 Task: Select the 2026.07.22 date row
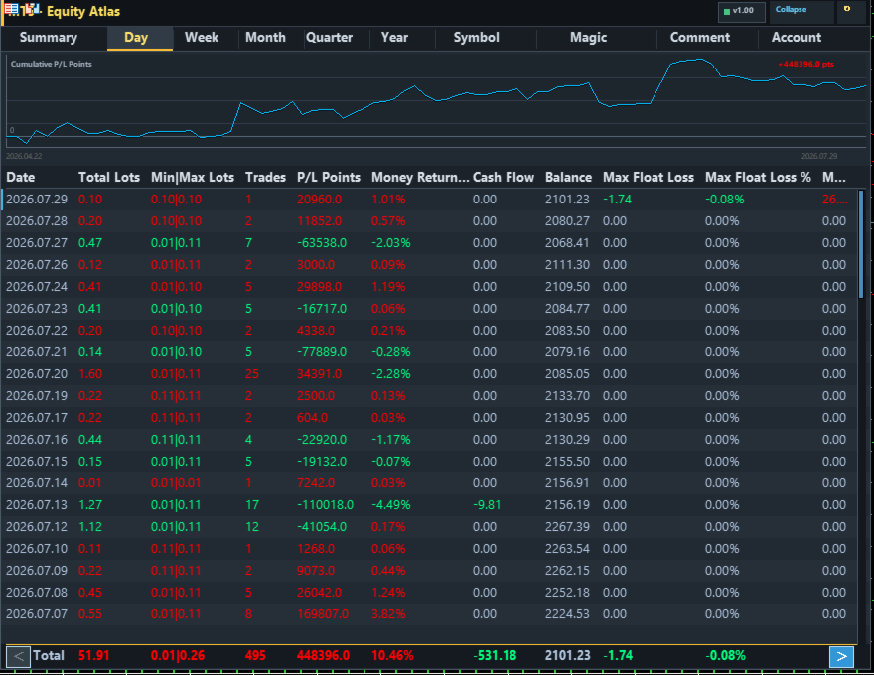click(x=429, y=331)
